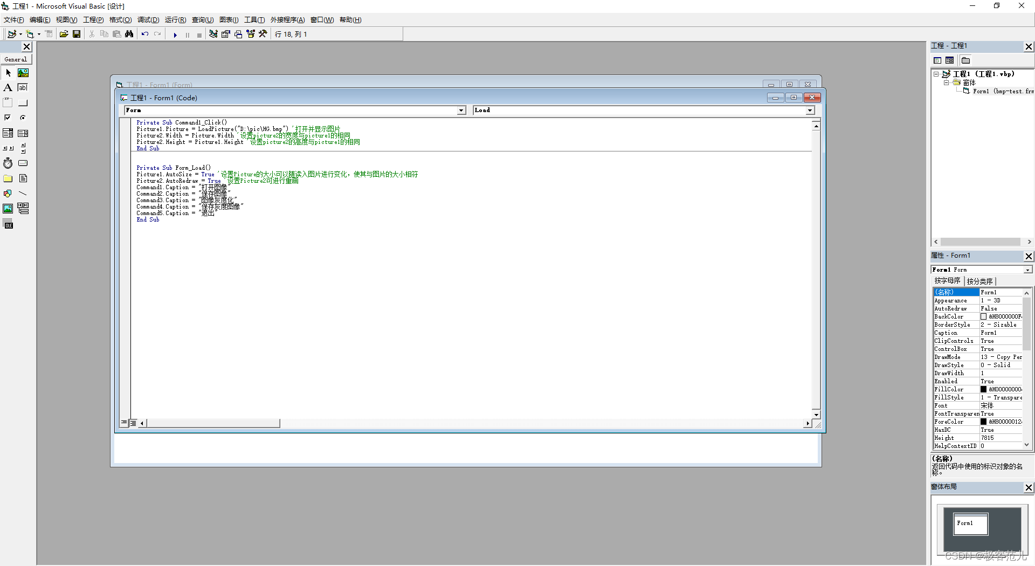Select the ComboBox control tool
This screenshot has width=1035, height=566.
point(8,133)
